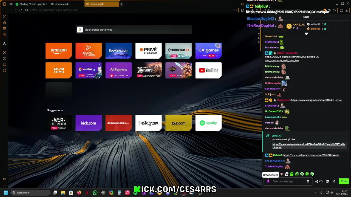Open the extensions cube icon beside the snapshot tool

pos(242,10)
